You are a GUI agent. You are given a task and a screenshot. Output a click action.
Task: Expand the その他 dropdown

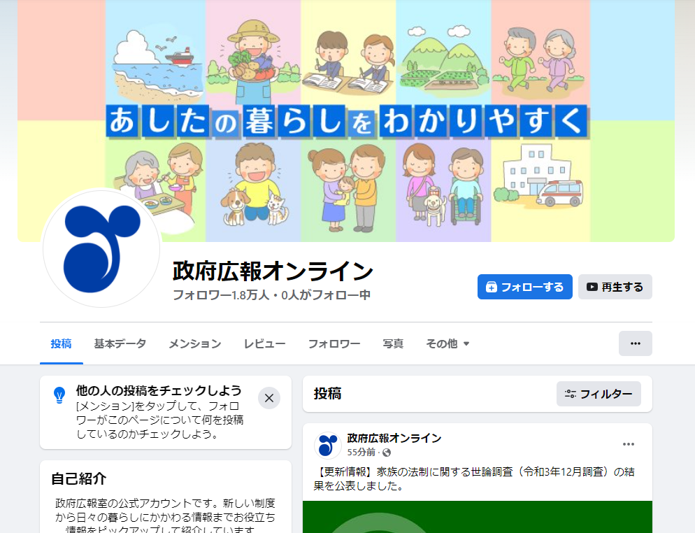[x=447, y=343]
